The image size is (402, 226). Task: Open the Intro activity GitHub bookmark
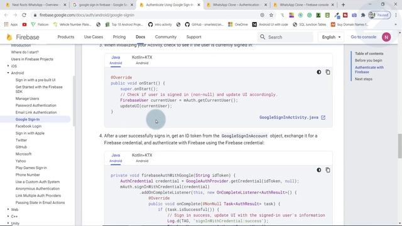click(x=160, y=24)
